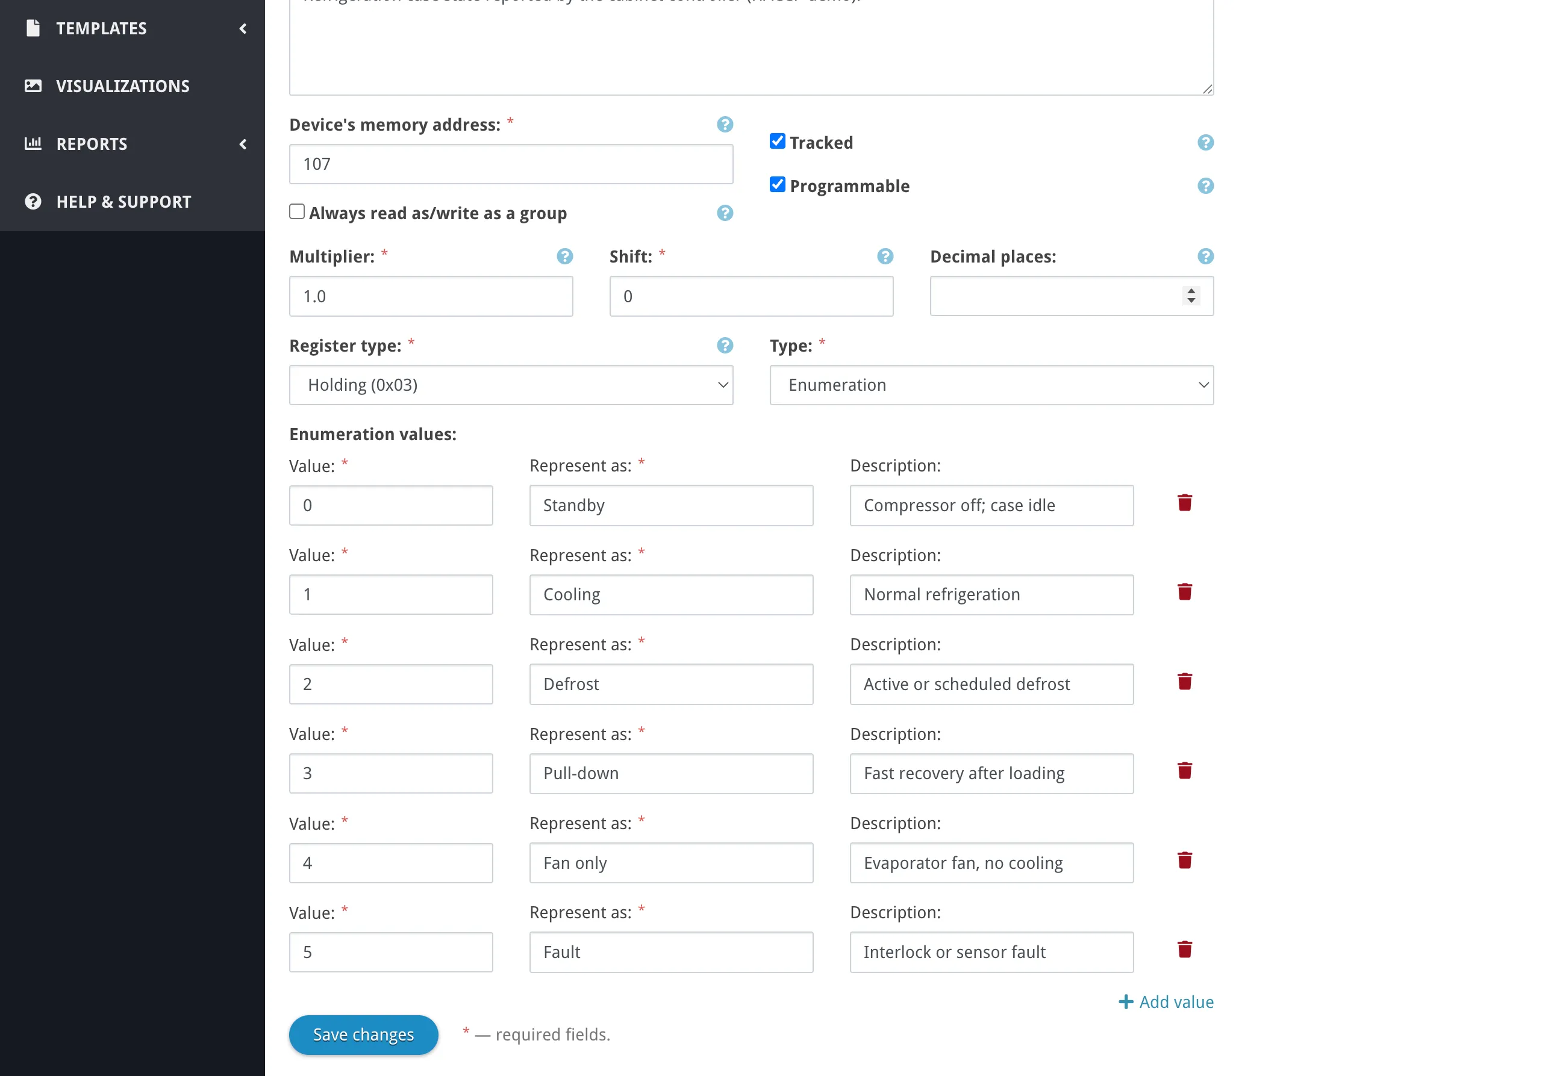Click description field Interlock or sensor fault
This screenshot has height=1076, width=1542.
991,952
